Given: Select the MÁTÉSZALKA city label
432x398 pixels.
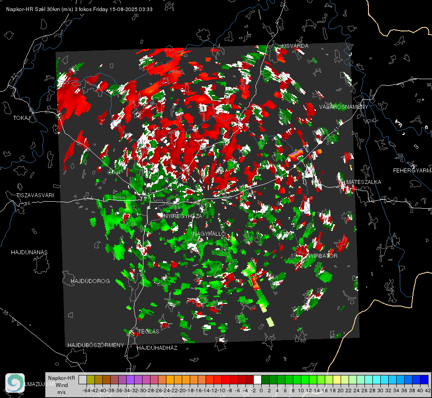Looking at the screenshot, I should tap(364, 182).
